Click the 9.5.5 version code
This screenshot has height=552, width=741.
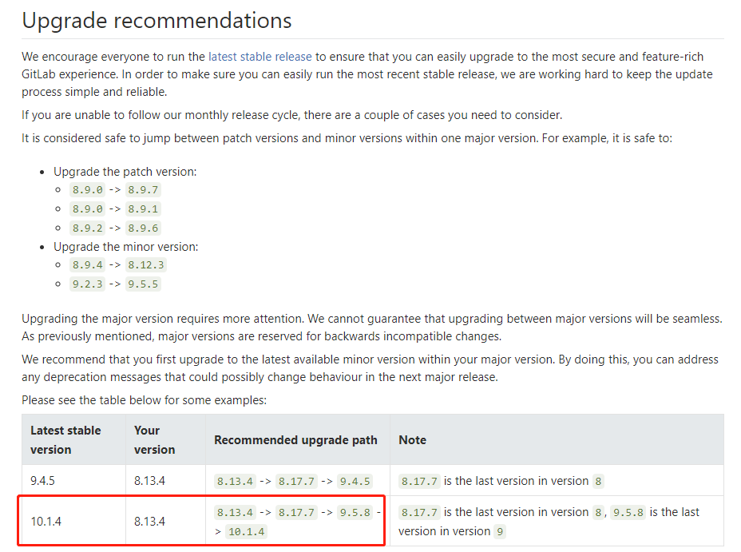(144, 284)
